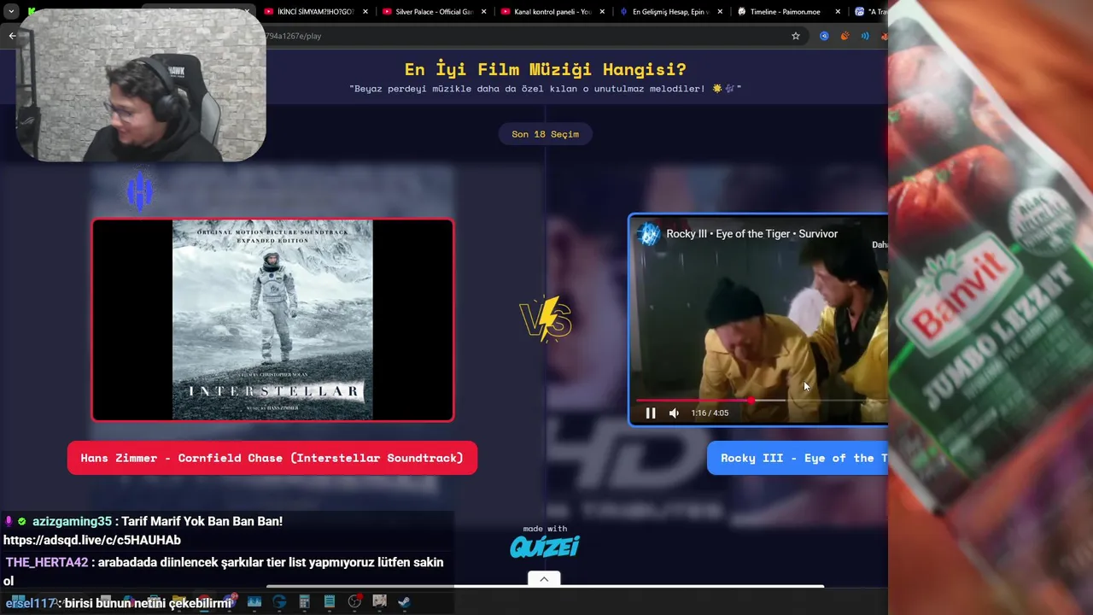Image resolution: width=1093 pixels, height=615 pixels.
Task: Click the subtitle starting with 'Beyaz perdeyi müzikle'
Action: [x=545, y=89]
